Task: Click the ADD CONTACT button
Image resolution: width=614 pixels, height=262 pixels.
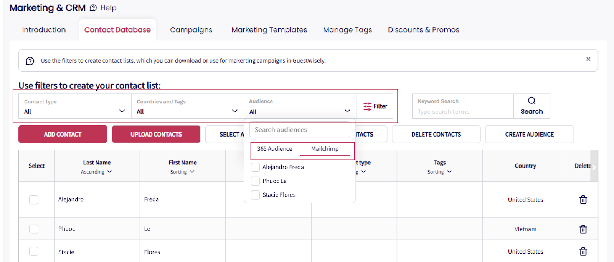Action: click(63, 134)
